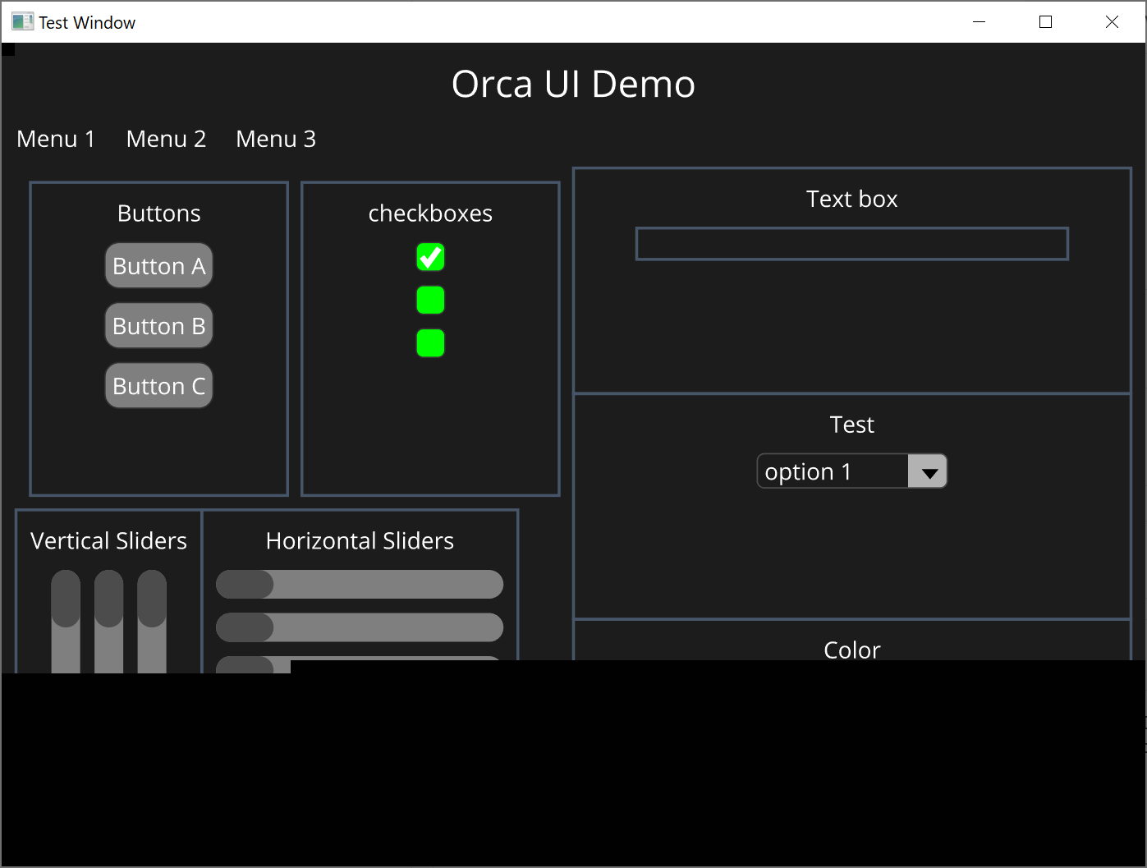Open Menu 2
The height and width of the screenshot is (868, 1147).
pos(166,139)
